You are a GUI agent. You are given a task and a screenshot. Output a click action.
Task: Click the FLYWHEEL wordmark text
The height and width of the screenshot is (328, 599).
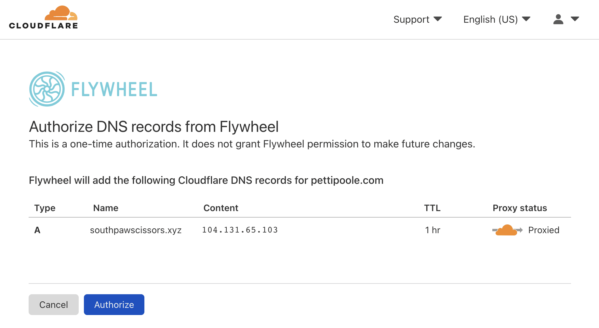pos(114,90)
